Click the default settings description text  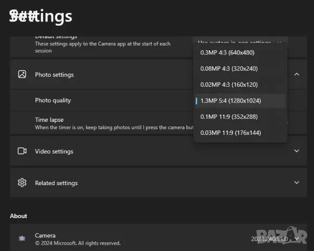102,47
